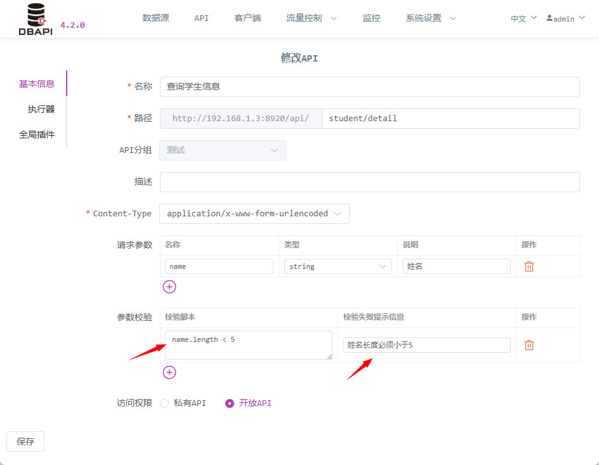The image size is (599, 465).
Task: Go to the 数据源 menu
Action: pos(155,18)
